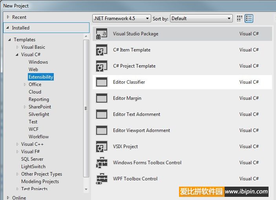Select the SQL Server category
Image resolution: width=276 pixels, height=200 pixels.
(x=32, y=159)
